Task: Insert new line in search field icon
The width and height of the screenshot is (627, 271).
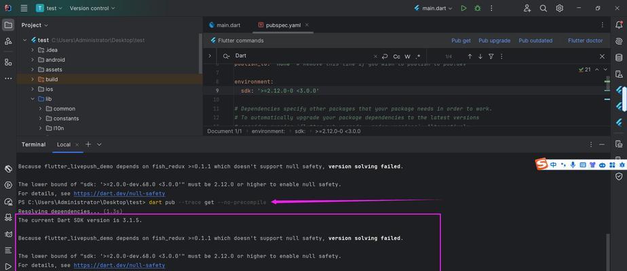Action: [385, 56]
